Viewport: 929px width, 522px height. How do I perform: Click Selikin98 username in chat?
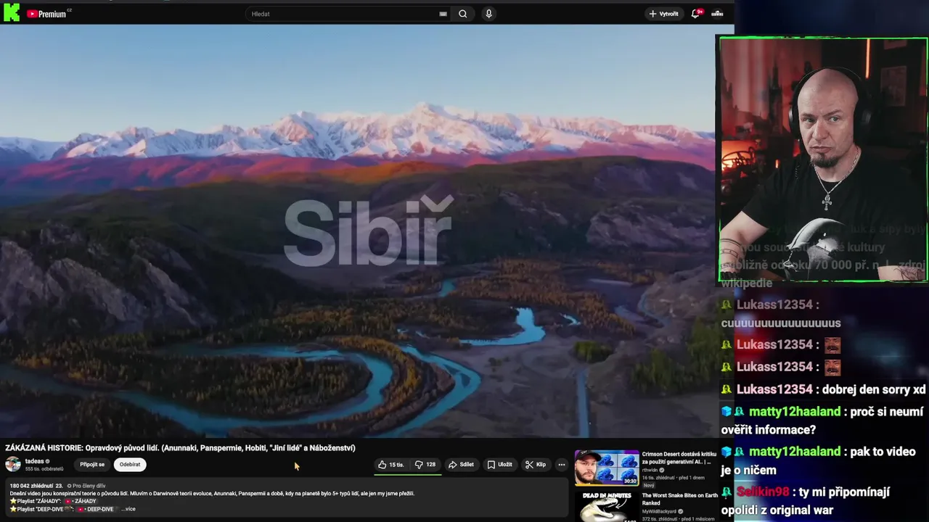762,492
